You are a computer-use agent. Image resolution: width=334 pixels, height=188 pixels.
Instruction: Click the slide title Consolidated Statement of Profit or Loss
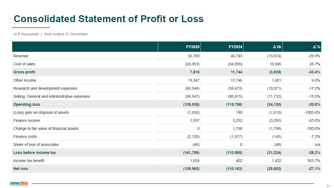[x=109, y=19]
